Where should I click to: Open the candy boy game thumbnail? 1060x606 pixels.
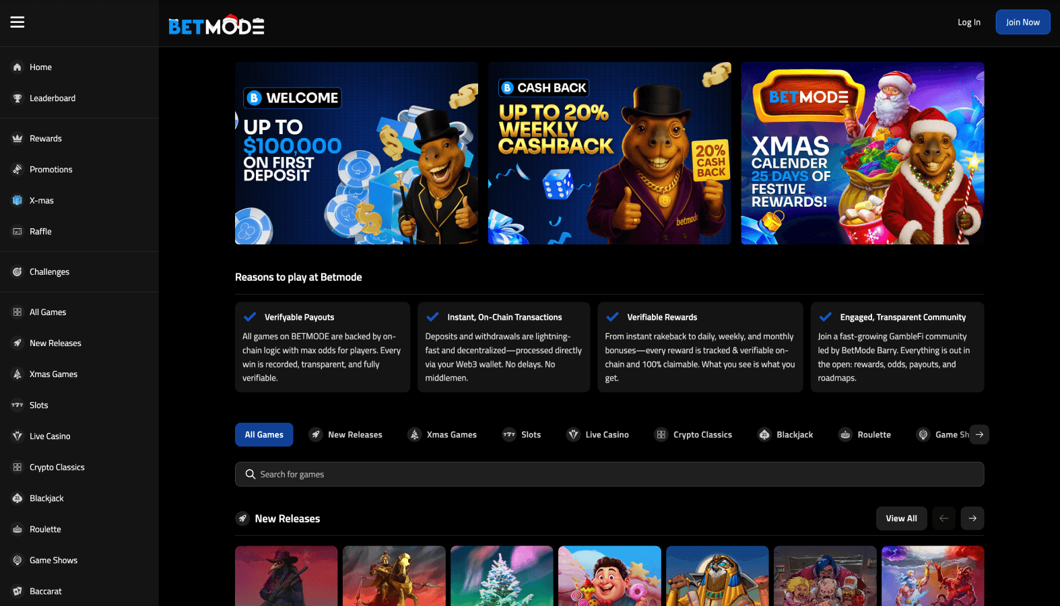[x=609, y=576]
